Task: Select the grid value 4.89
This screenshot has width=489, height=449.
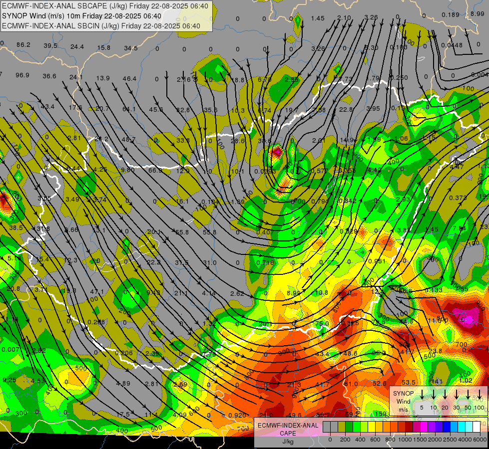Action: pyautogui.click(x=123, y=384)
